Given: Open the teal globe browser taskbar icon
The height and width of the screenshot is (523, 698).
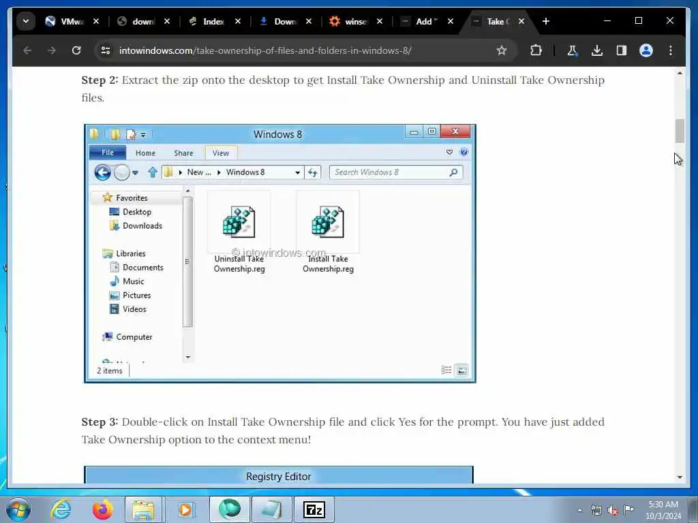Looking at the screenshot, I should pyautogui.click(x=230, y=509).
